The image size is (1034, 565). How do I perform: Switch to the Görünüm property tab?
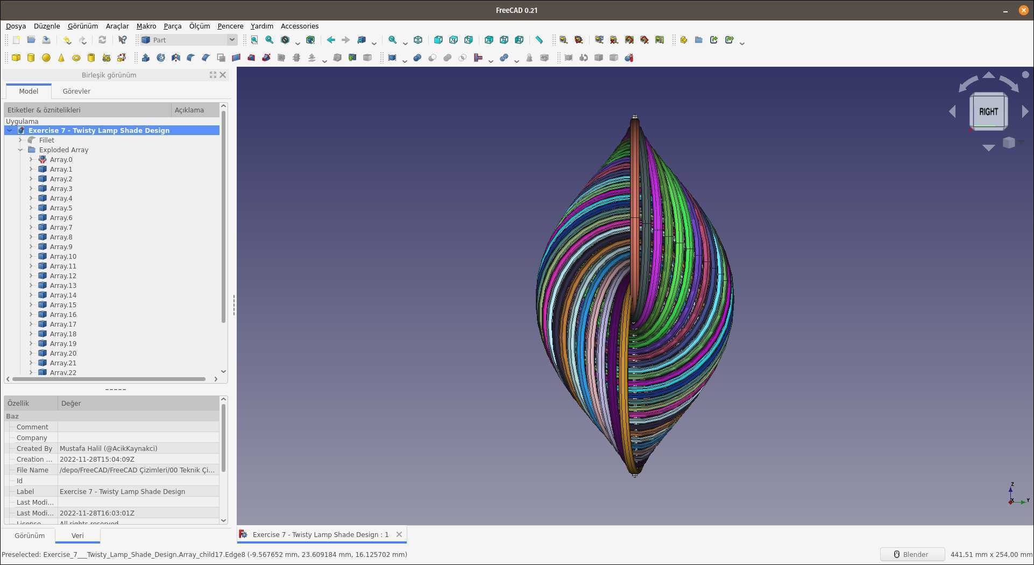(30, 535)
